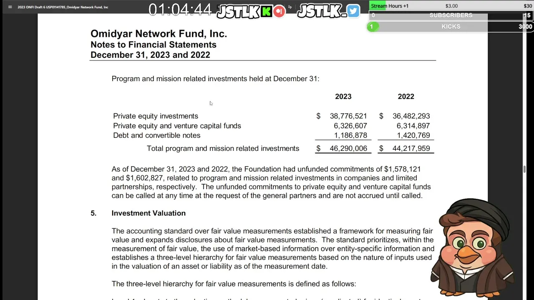The height and width of the screenshot is (300, 534).
Task: Click the 'Stream Hours +1' goal bar
Action: point(451,6)
